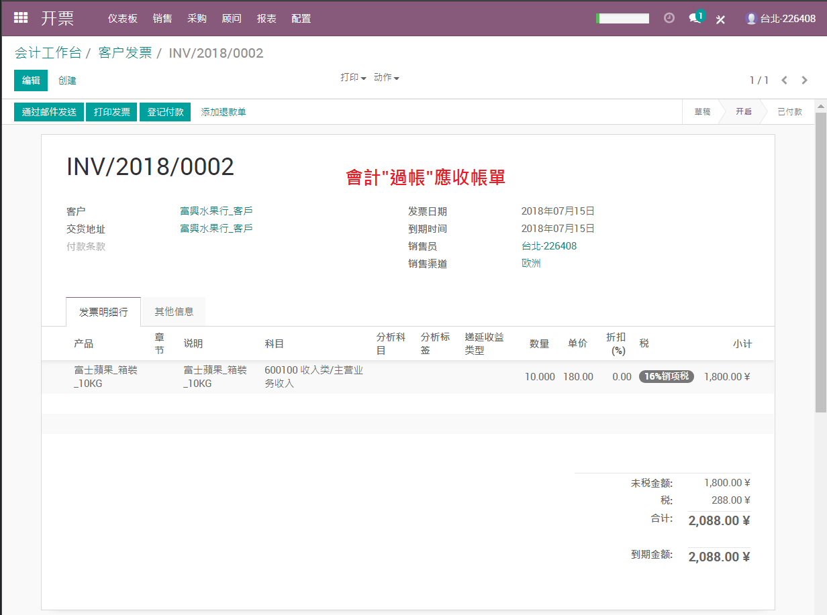Open the conversations chat bubble icon
Viewport: 827px width, 615px height.
click(x=696, y=17)
